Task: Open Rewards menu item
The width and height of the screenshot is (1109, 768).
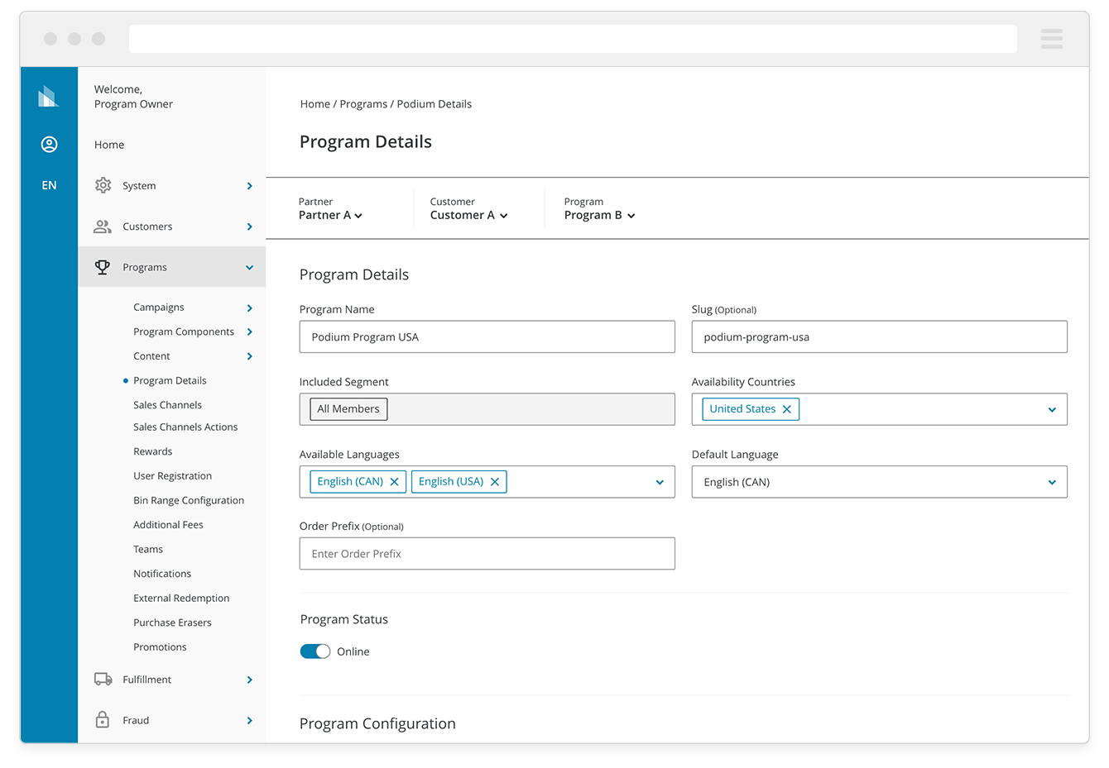Action: [153, 451]
